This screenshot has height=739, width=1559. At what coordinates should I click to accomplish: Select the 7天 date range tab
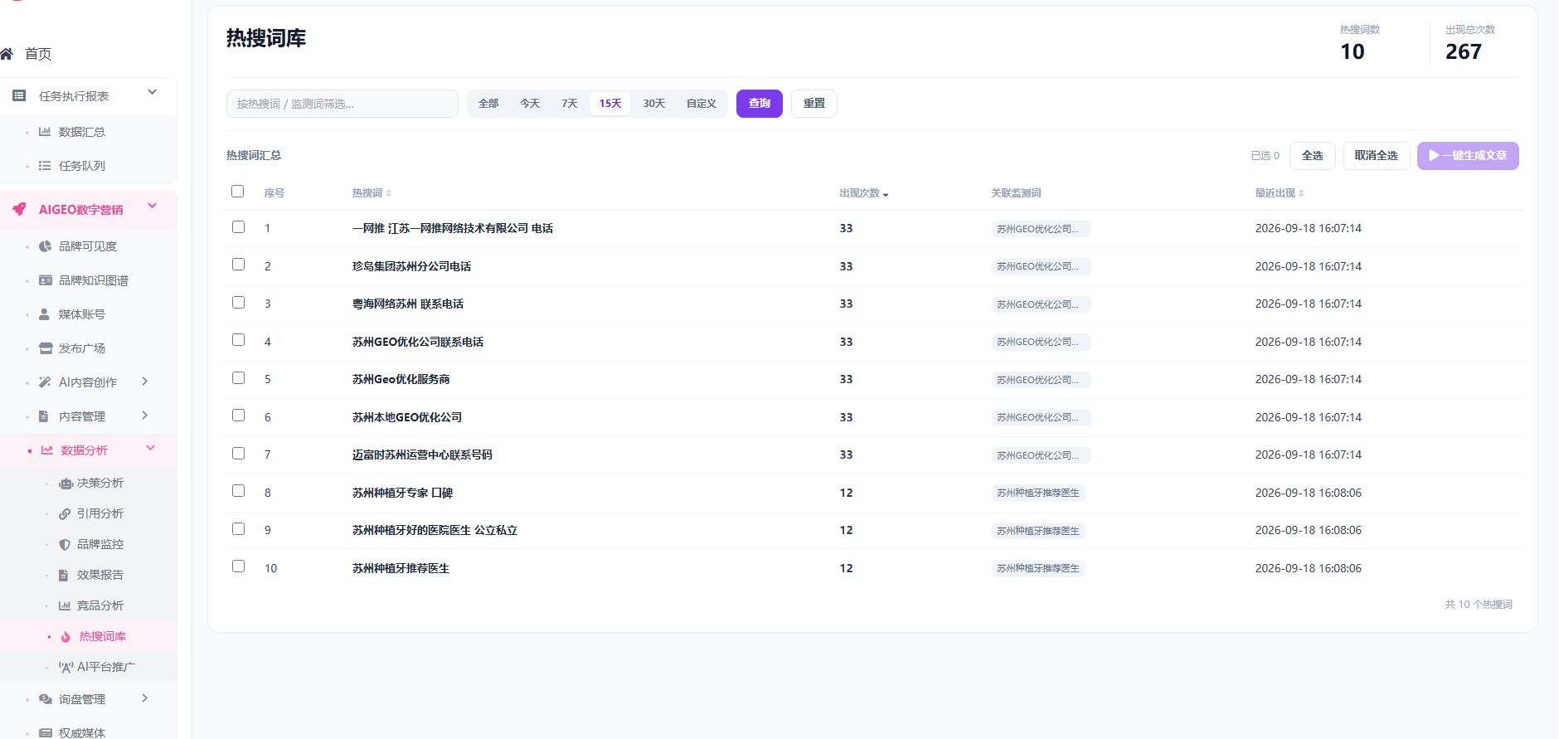[x=570, y=104]
